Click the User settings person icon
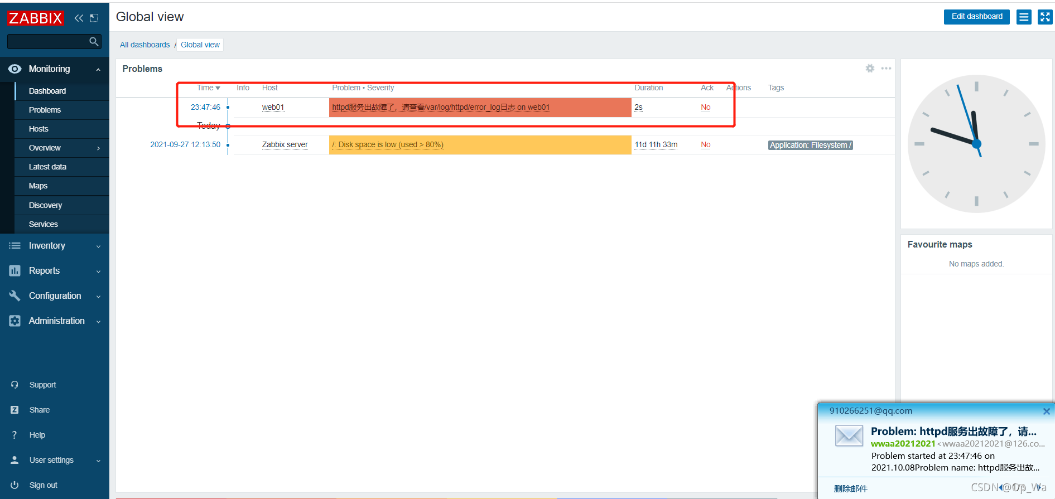Viewport: 1055px width, 499px height. (x=15, y=460)
